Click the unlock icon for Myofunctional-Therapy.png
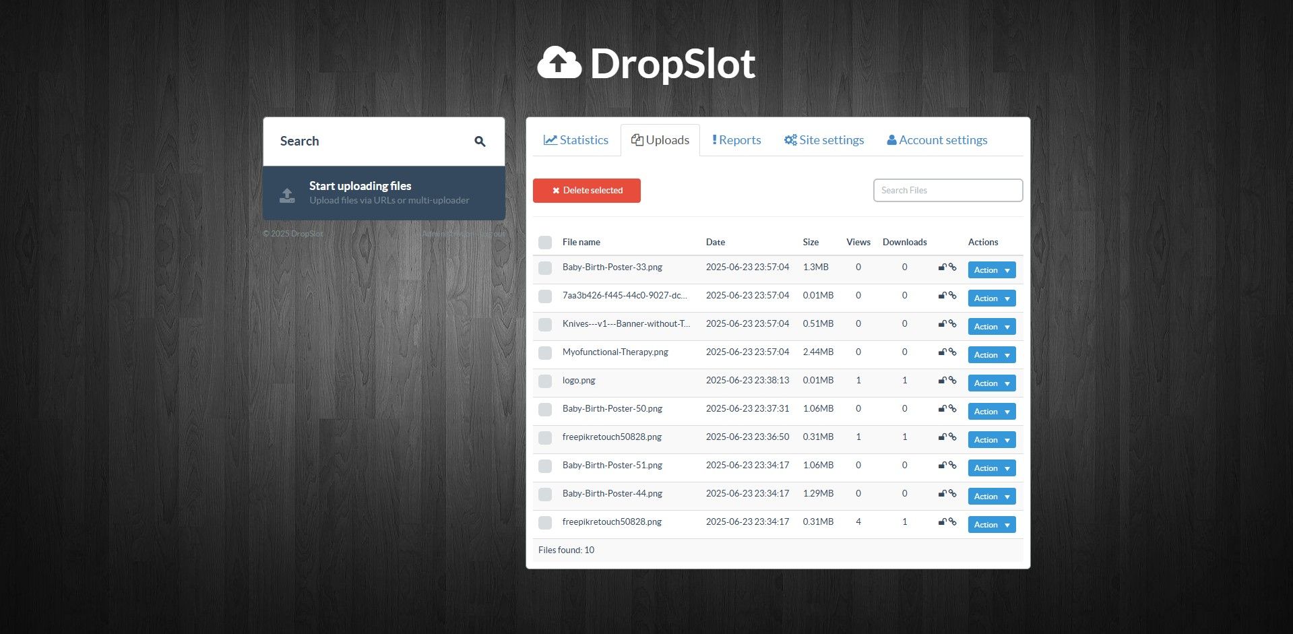The image size is (1293, 634). click(943, 352)
